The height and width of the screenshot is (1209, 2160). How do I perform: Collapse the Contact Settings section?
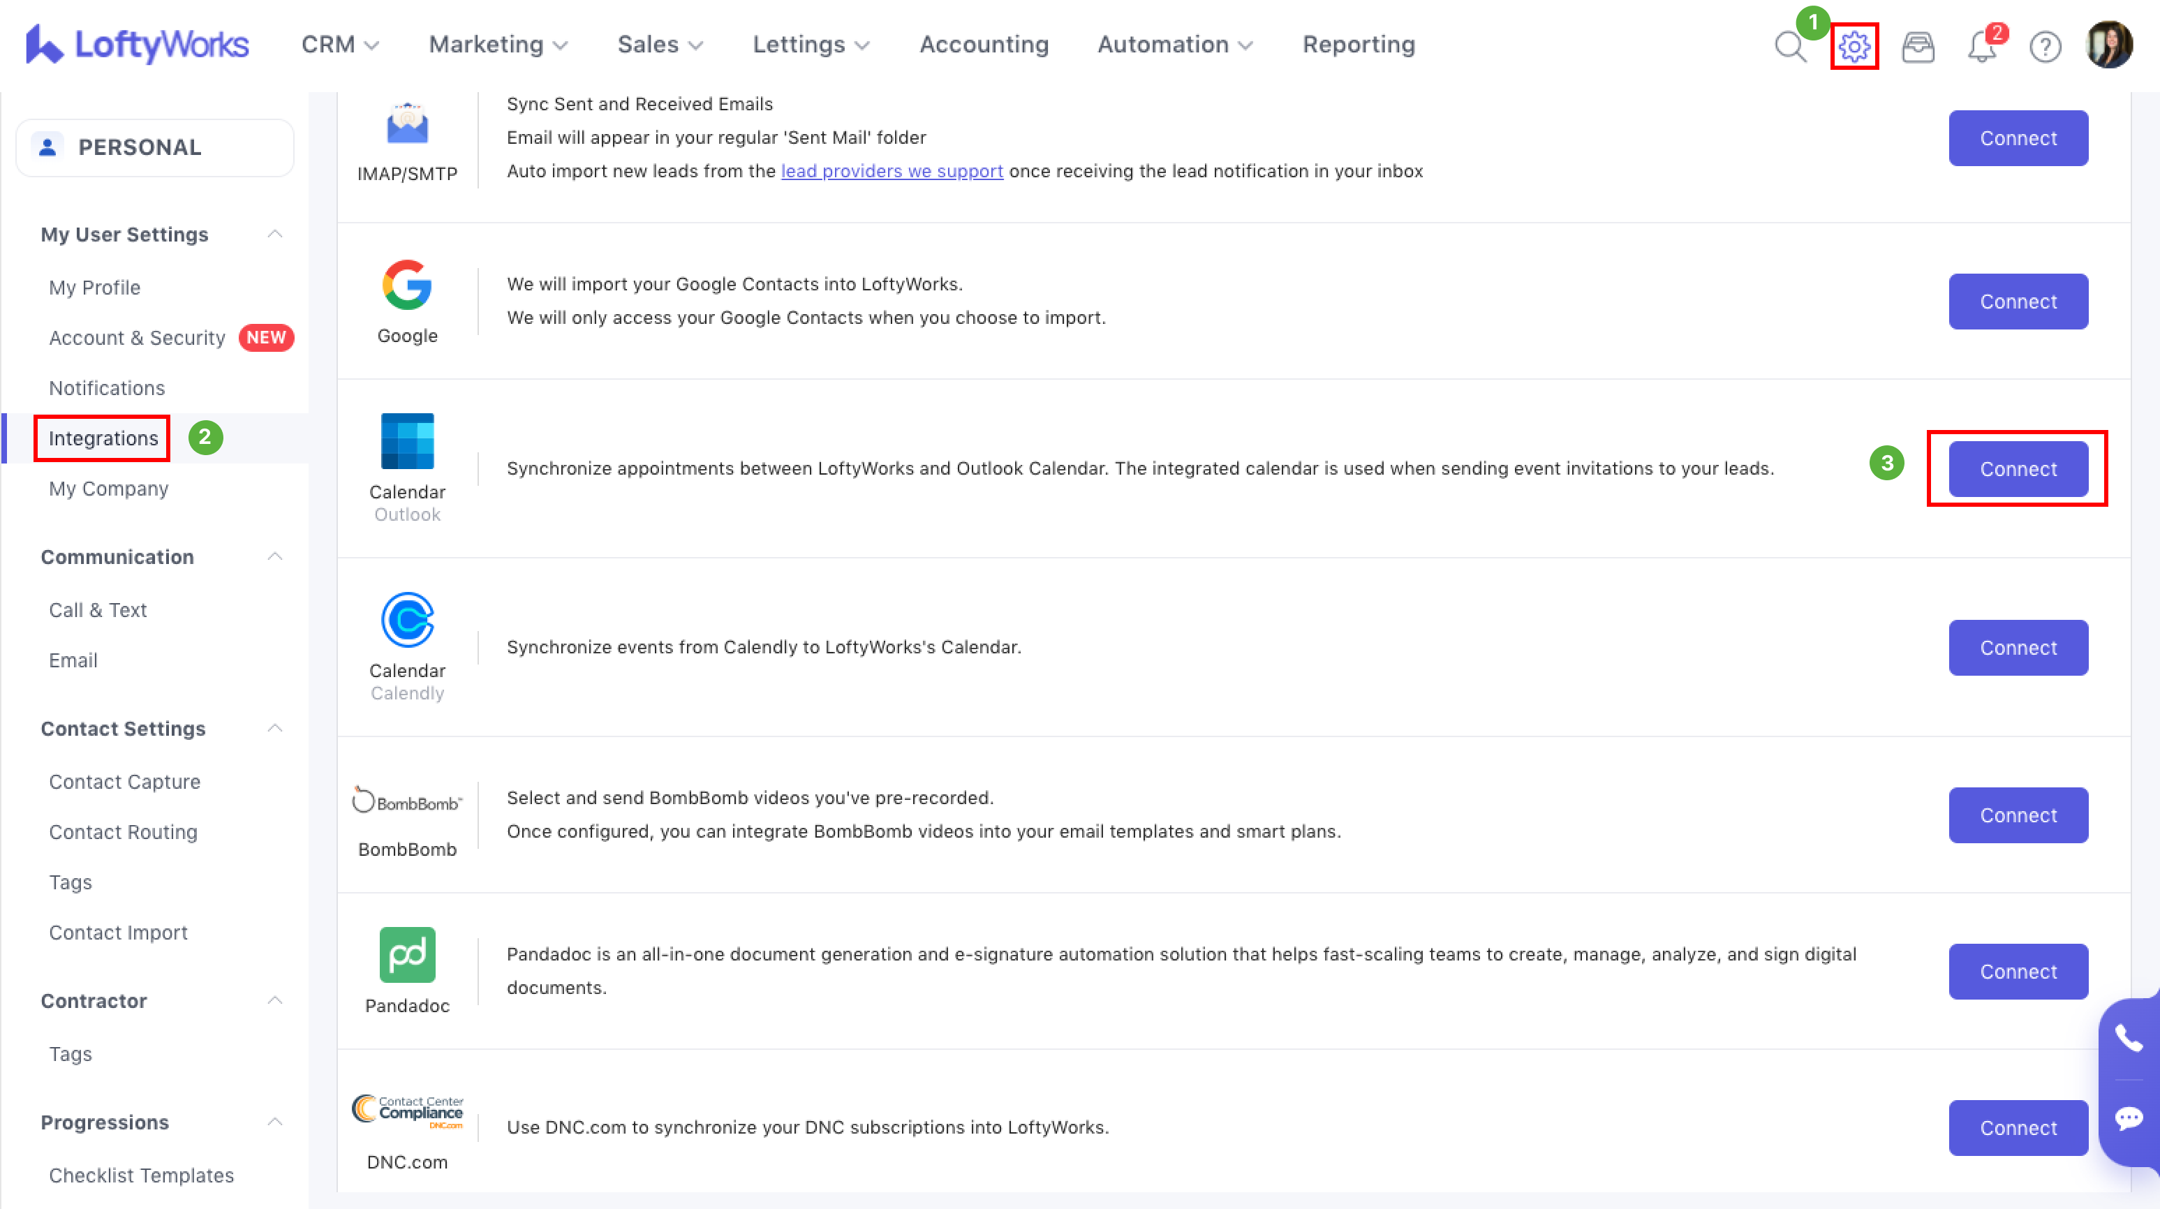pos(275,729)
